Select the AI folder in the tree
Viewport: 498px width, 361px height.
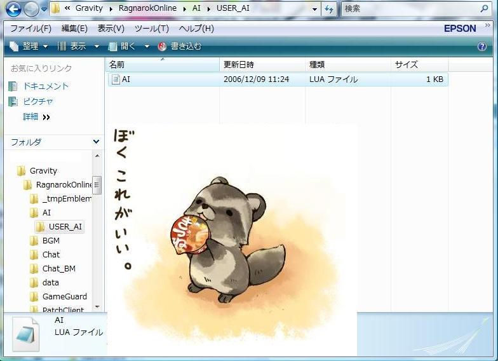(x=40, y=212)
